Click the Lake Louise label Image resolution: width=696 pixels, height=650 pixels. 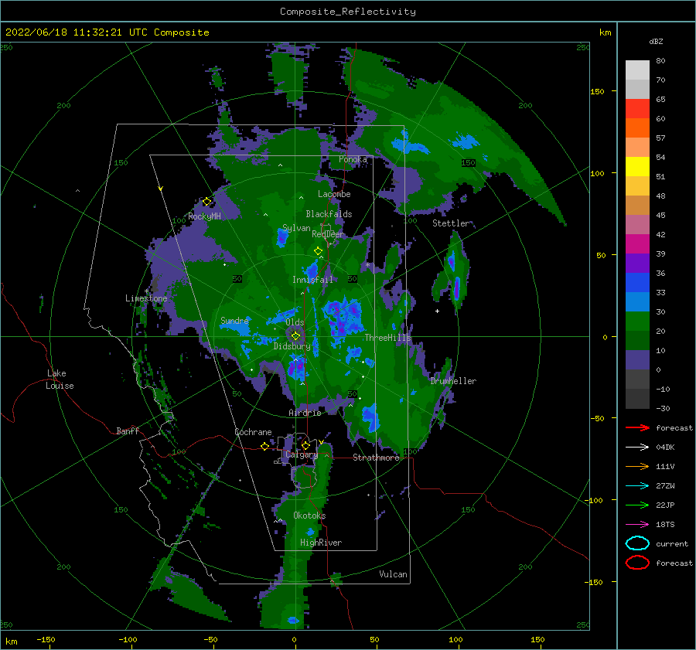pyautogui.click(x=60, y=379)
